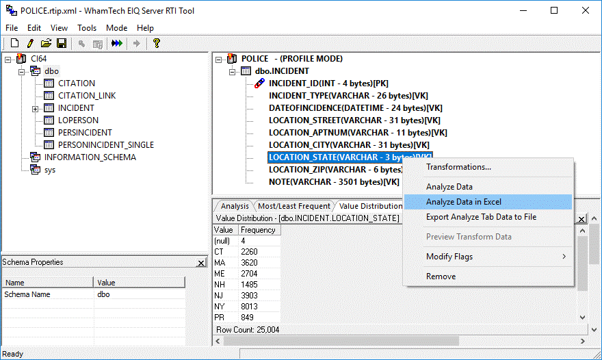Click the grayed wrench toolbar icon
This screenshot has height=360, width=602.
pyautogui.click(x=81, y=43)
